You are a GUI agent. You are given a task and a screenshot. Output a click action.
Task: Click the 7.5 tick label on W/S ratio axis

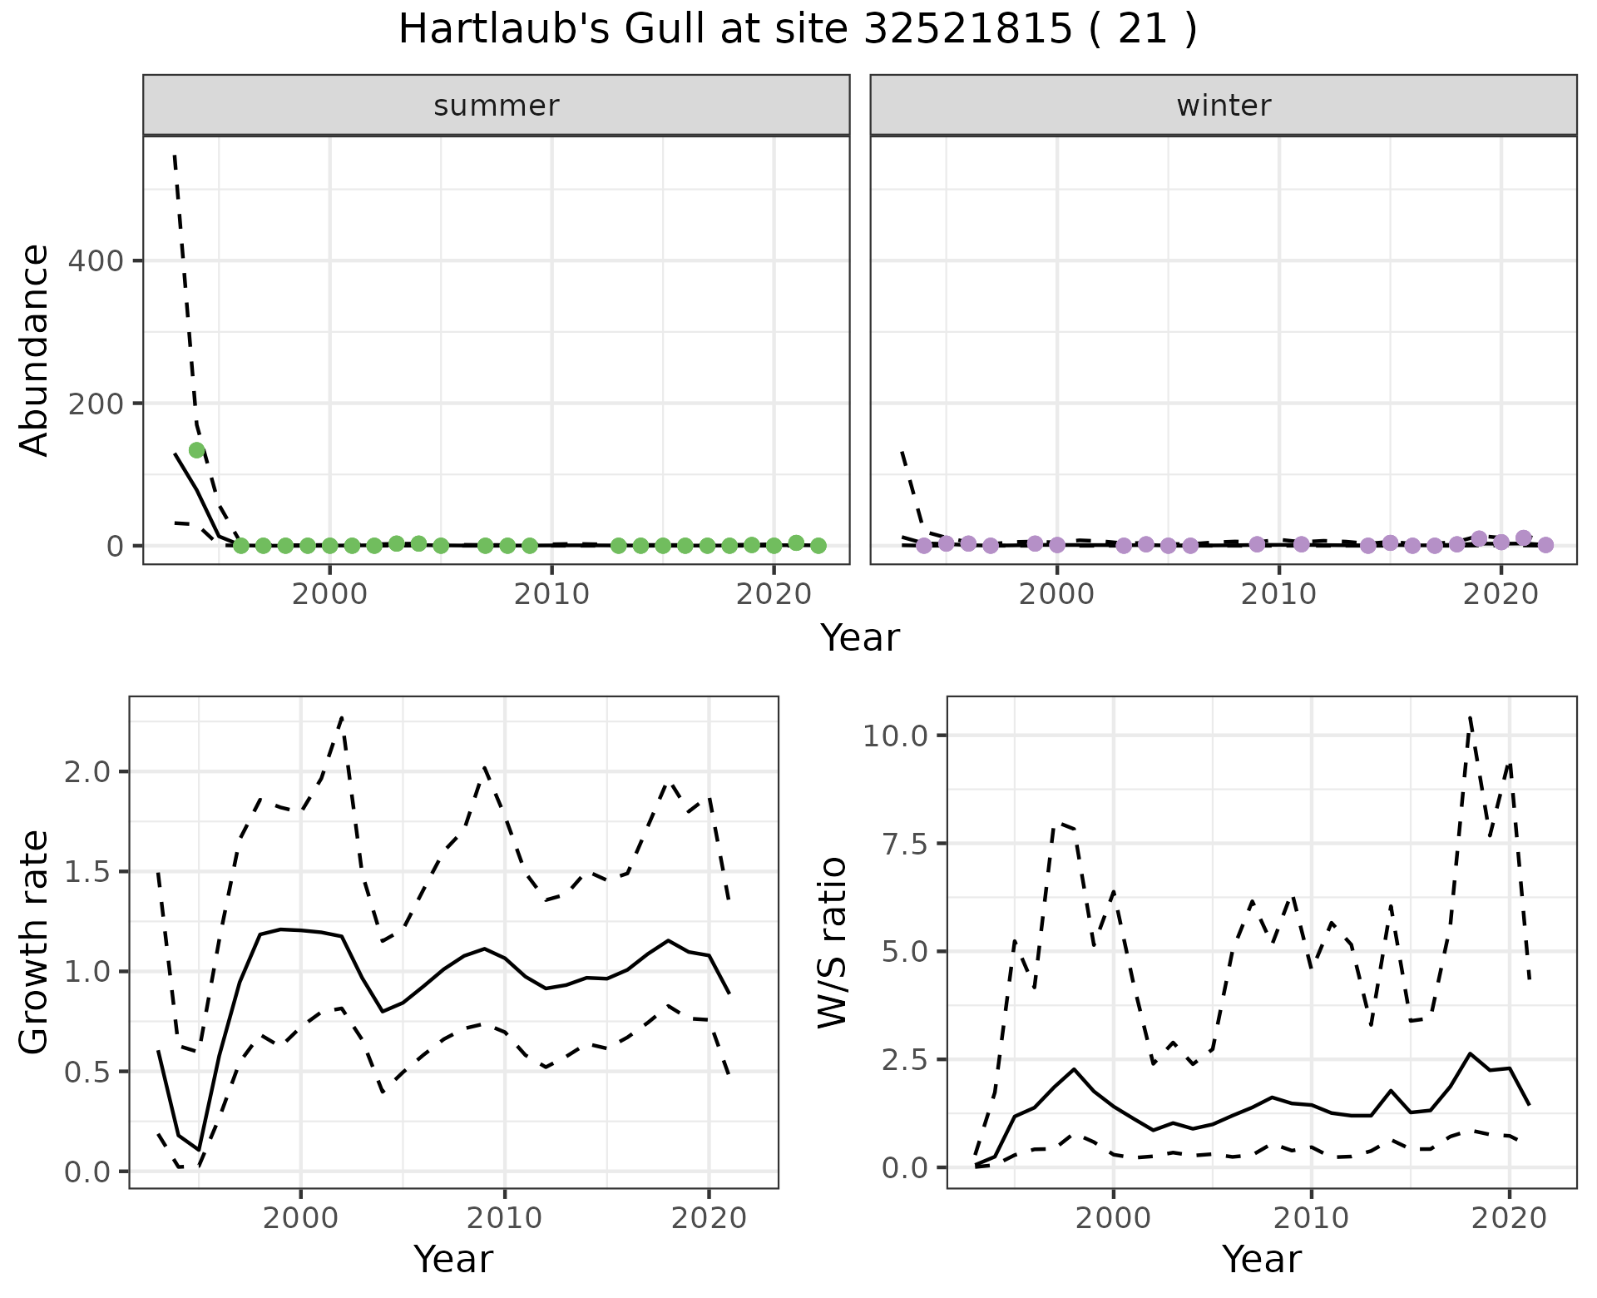(904, 844)
